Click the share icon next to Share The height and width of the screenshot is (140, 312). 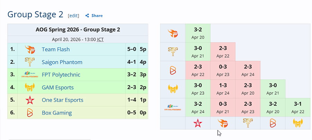(87, 16)
